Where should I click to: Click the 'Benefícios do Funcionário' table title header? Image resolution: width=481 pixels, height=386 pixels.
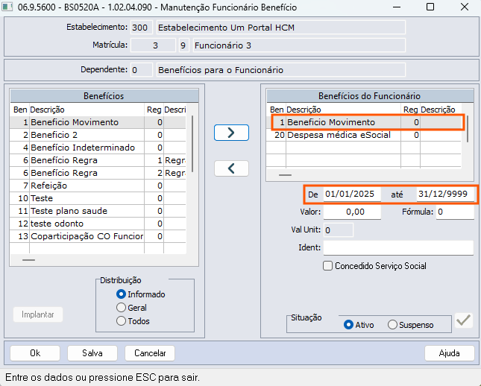point(370,96)
